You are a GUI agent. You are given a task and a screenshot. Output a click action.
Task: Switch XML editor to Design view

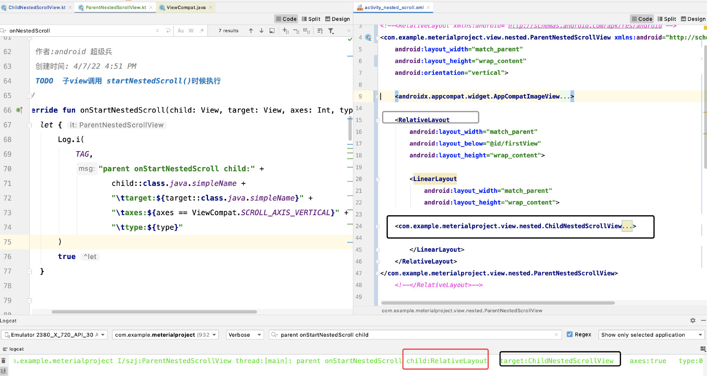(x=693, y=19)
